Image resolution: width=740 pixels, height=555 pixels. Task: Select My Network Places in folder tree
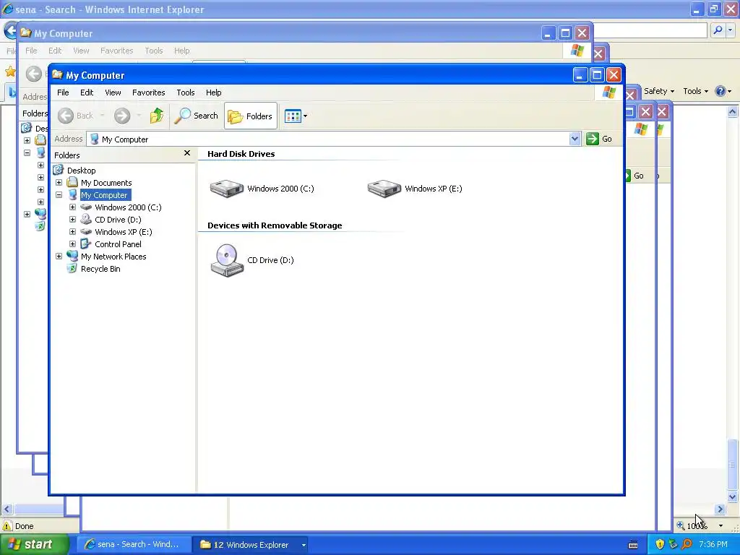click(x=113, y=257)
